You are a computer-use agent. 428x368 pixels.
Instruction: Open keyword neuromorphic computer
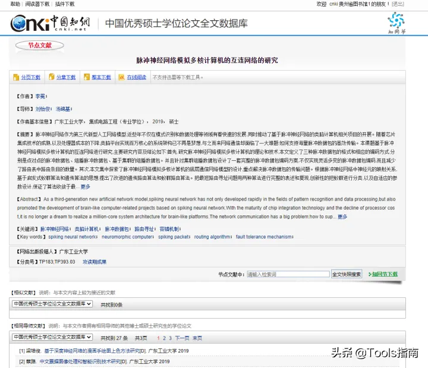[x=127, y=237]
